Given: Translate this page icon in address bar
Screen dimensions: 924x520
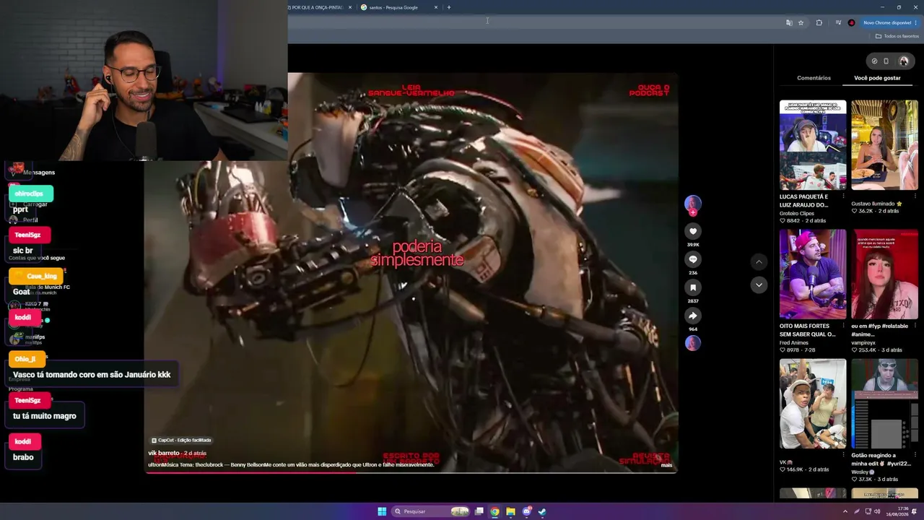Looking at the screenshot, I should point(789,22).
